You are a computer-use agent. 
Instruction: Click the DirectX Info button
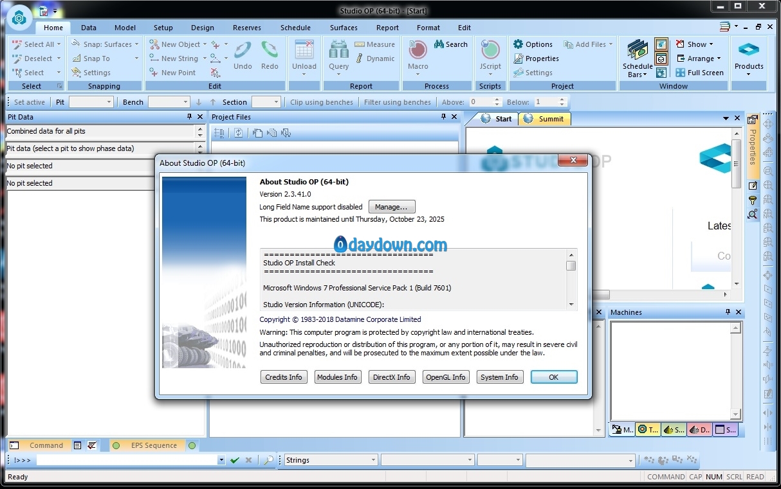point(391,377)
